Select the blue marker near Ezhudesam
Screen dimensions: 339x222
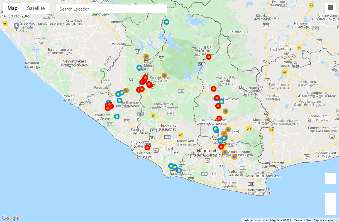pyautogui.click(x=117, y=116)
